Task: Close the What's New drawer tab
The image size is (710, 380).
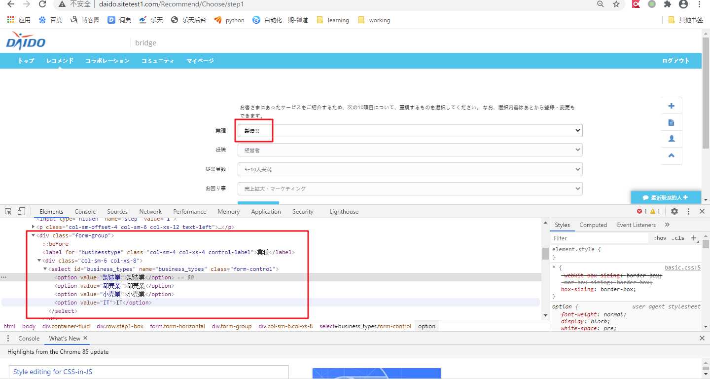Action: pos(85,338)
